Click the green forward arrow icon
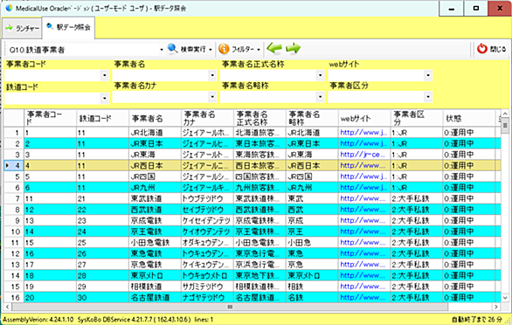 click(x=293, y=49)
